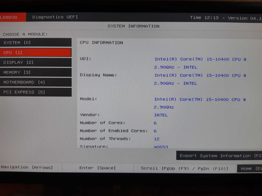Click the Time 12:13 version text

pyautogui.click(x=226, y=18)
